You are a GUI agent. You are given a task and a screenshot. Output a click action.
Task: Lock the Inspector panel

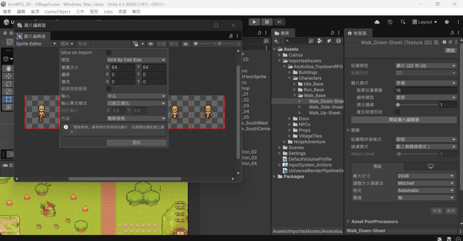click(452, 33)
